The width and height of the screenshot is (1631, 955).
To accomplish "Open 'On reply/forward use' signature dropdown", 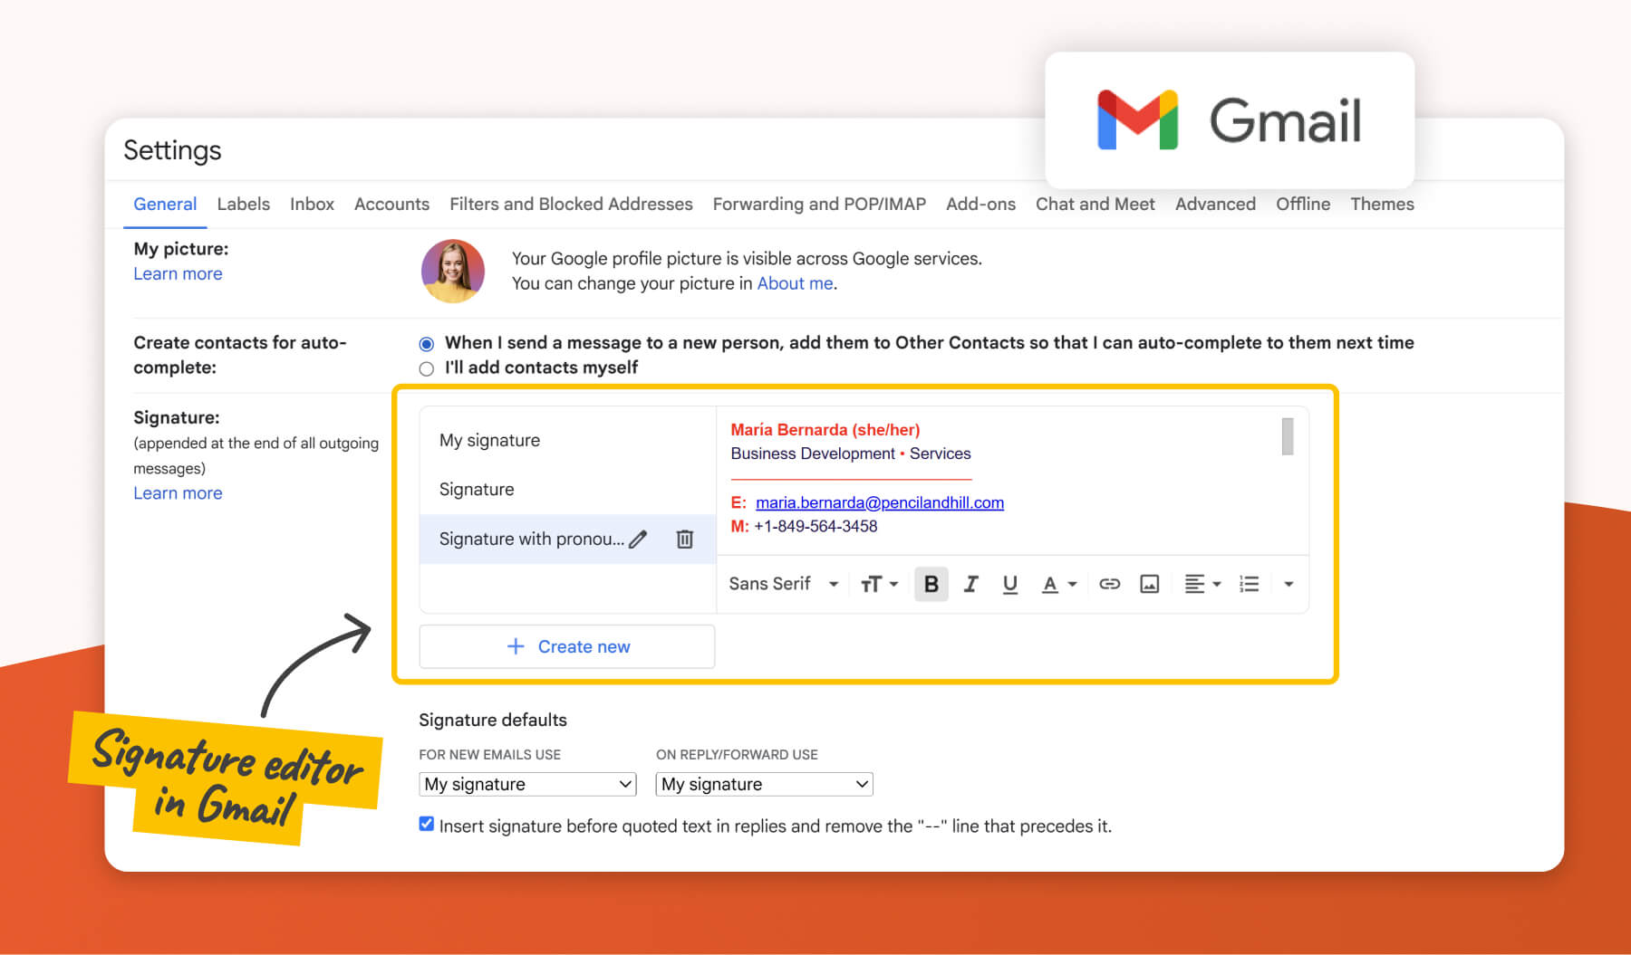I will click(764, 784).
